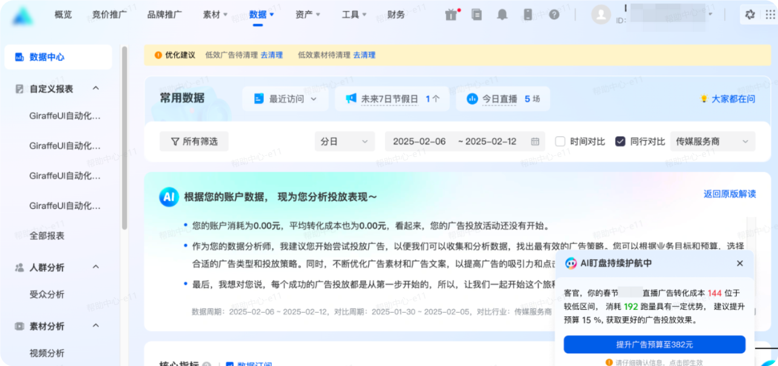
Task: Open the 分日 granularity dropdown
Action: 345,141
